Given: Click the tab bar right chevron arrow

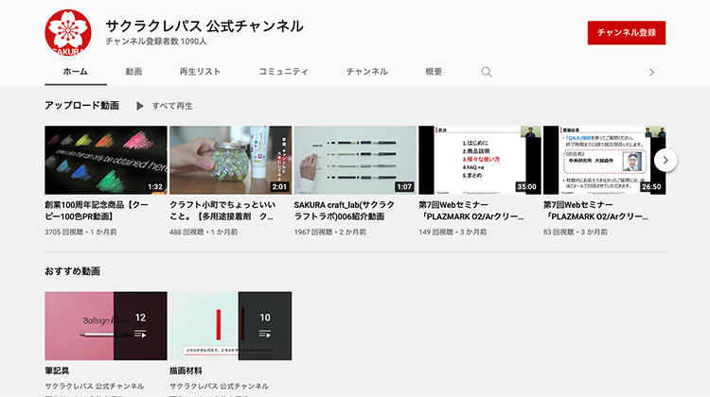Looking at the screenshot, I should 651,72.
